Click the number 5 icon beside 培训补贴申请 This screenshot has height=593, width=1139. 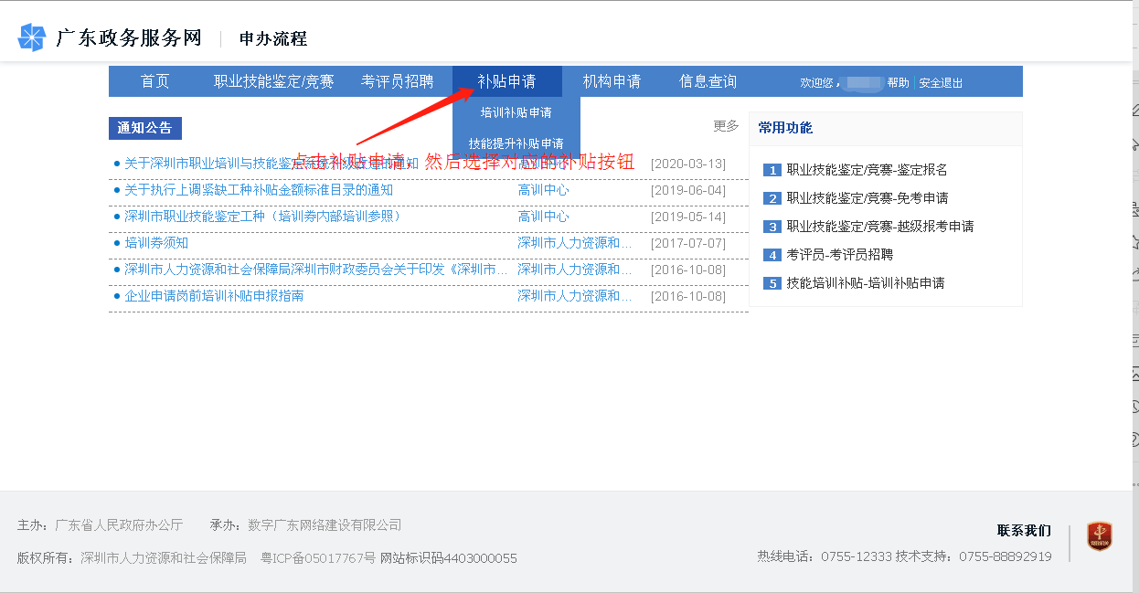tap(772, 283)
